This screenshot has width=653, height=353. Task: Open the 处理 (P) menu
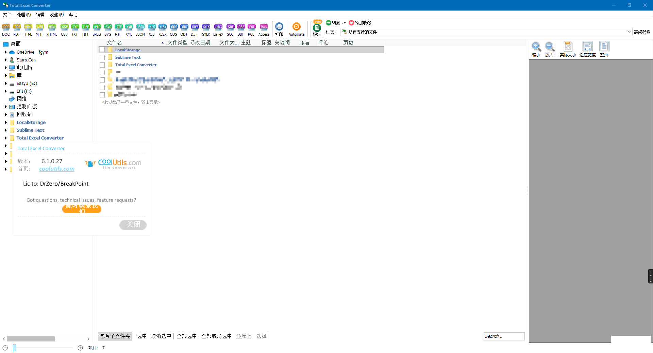(23, 15)
